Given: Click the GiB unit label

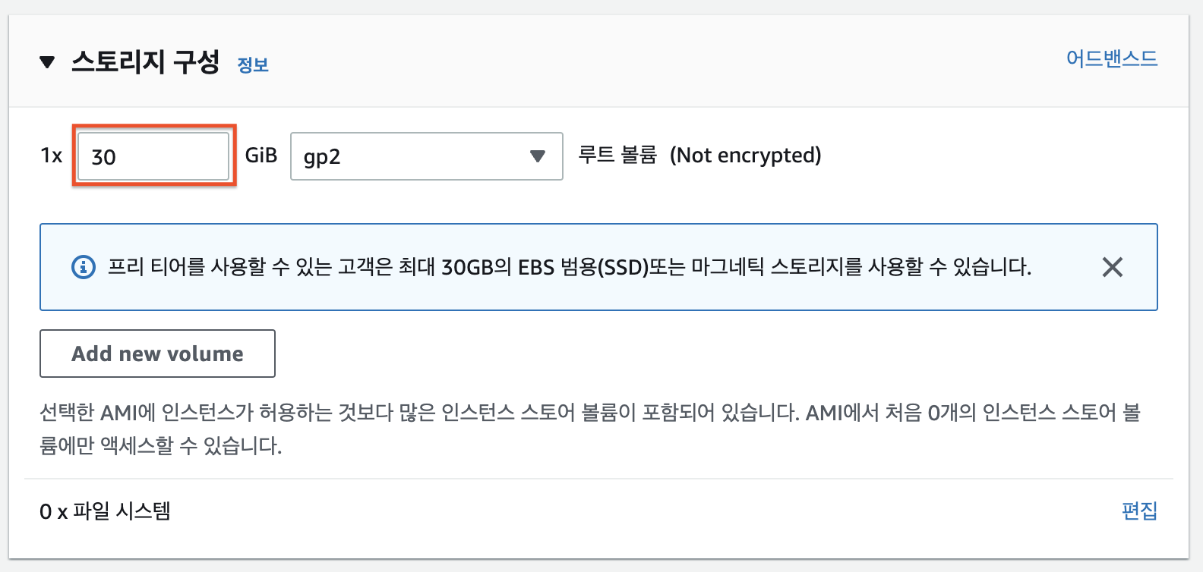Looking at the screenshot, I should [260, 156].
